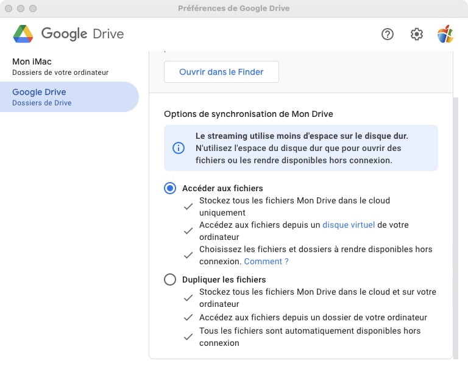Click the Dupliquer les fichiers option label
Image resolution: width=468 pixels, height=369 pixels.
[x=224, y=279]
